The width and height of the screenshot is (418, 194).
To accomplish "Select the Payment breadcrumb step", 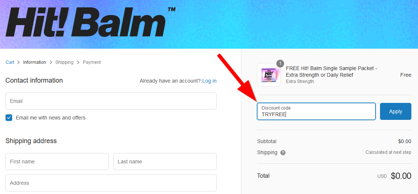I will click(x=92, y=62).
